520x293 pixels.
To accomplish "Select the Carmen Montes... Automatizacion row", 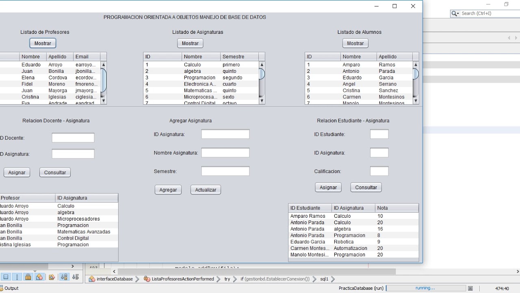I will [353, 248].
